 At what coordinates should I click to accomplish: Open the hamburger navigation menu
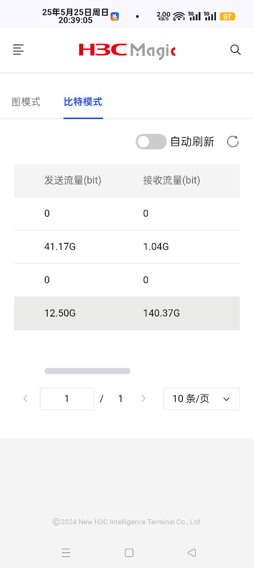tap(18, 50)
